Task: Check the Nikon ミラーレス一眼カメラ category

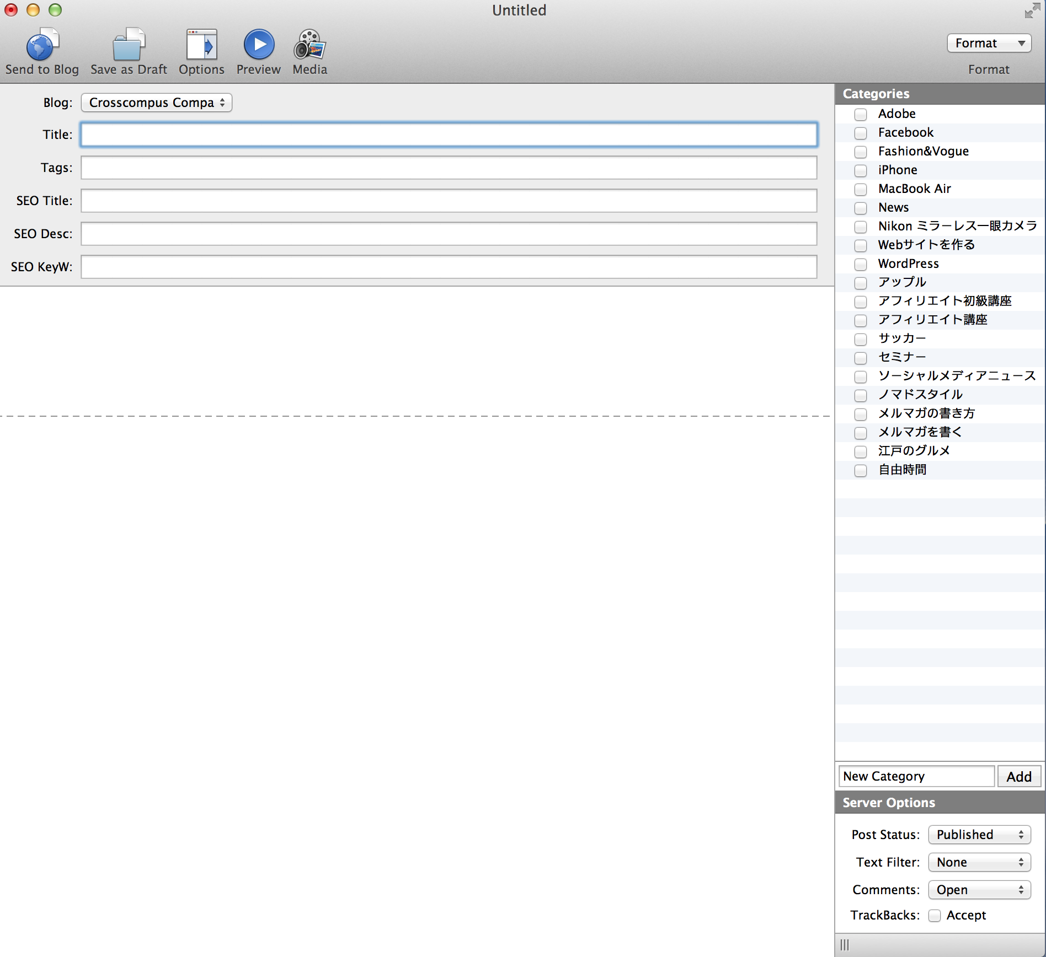Action: [x=861, y=227]
